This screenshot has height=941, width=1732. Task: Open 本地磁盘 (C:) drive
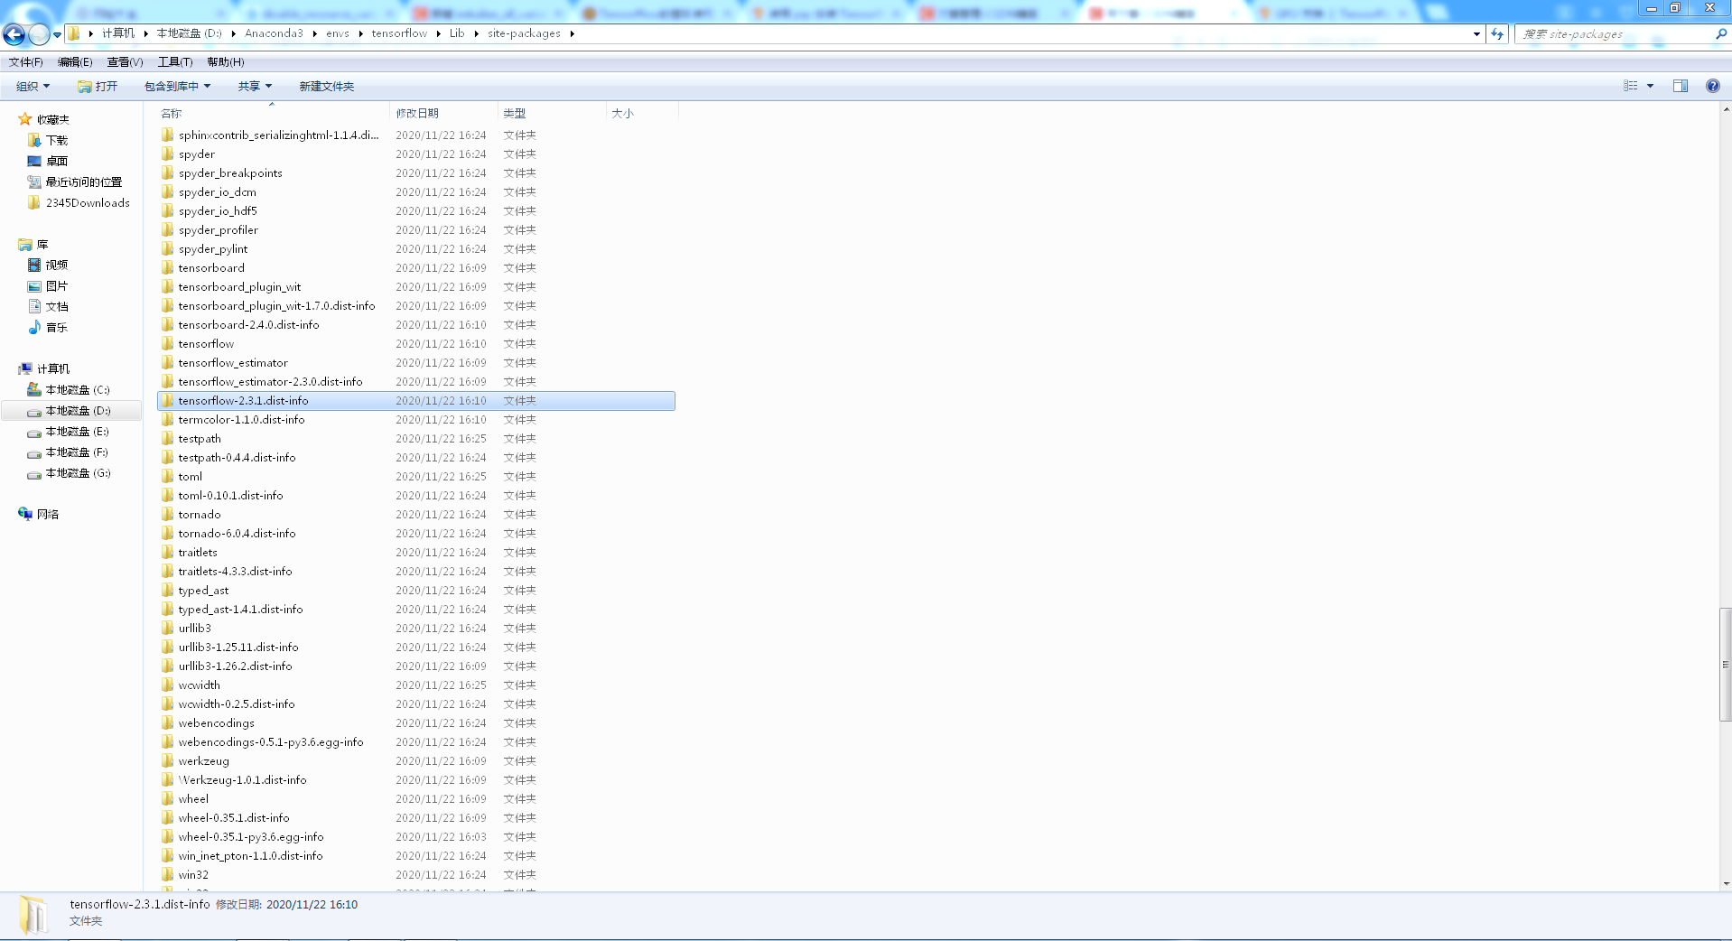pos(69,389)
